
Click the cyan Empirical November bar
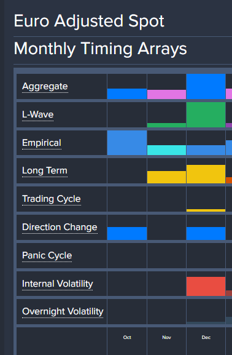pyautogui.click(x=167, y=150)
